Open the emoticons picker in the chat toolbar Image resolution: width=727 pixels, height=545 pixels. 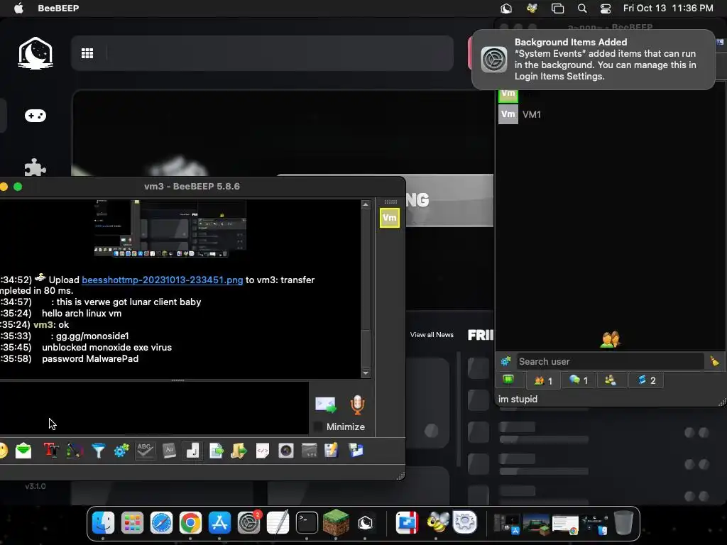point(3,451)
